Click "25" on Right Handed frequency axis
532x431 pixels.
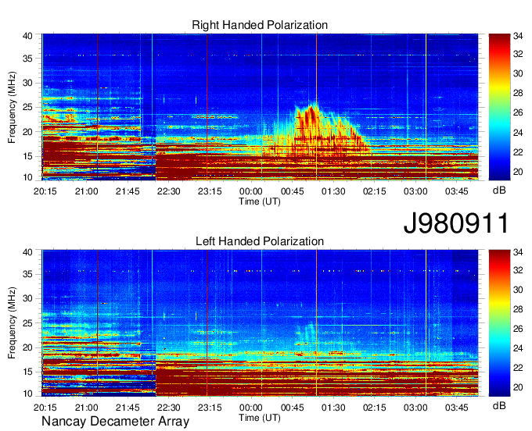[27, 107]
